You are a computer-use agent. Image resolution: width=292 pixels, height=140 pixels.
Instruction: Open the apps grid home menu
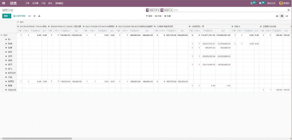click(x=4, y=3)
